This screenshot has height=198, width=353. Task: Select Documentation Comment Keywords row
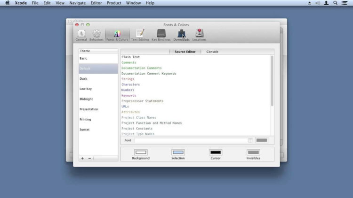196,74
